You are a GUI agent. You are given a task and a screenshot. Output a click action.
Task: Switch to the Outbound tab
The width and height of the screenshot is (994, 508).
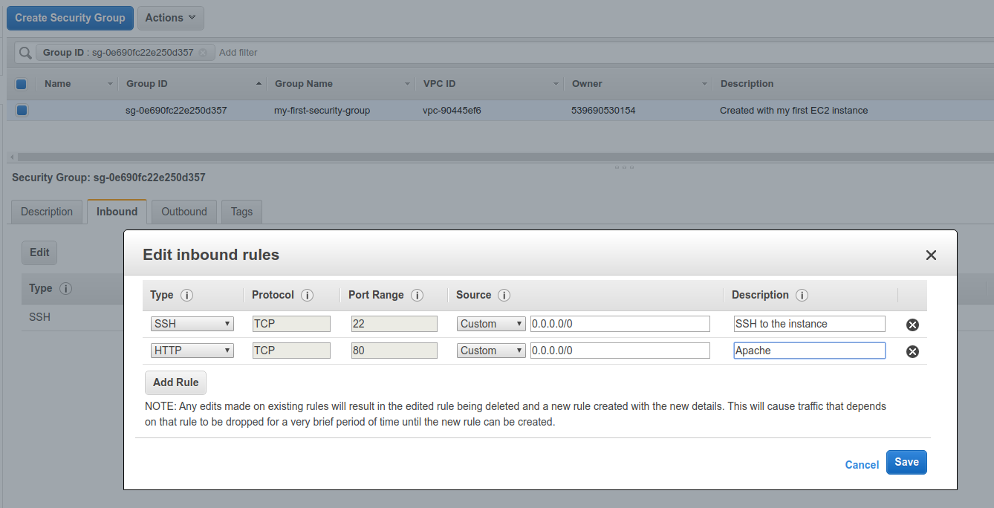click(184, 212)
